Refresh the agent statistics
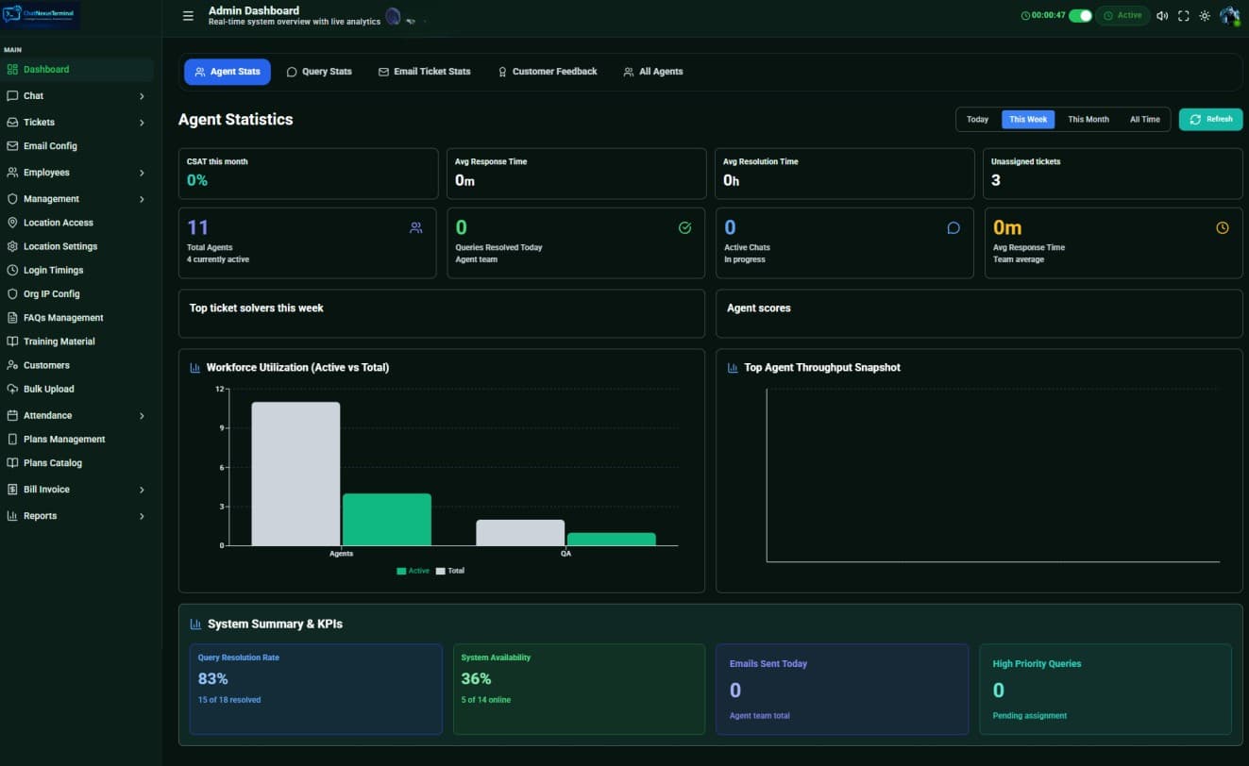This screenshot has width=1249, height=766. (x=1211, y=120)
